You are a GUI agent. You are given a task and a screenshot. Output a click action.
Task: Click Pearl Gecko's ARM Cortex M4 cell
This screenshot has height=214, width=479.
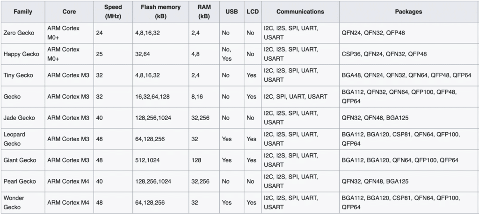(x=68, y=181)
